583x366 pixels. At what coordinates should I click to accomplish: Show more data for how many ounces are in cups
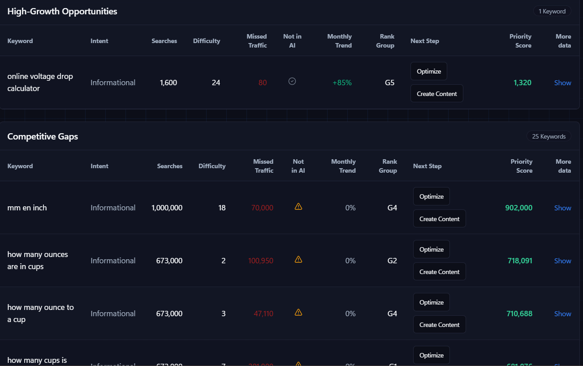coord(563,261)
